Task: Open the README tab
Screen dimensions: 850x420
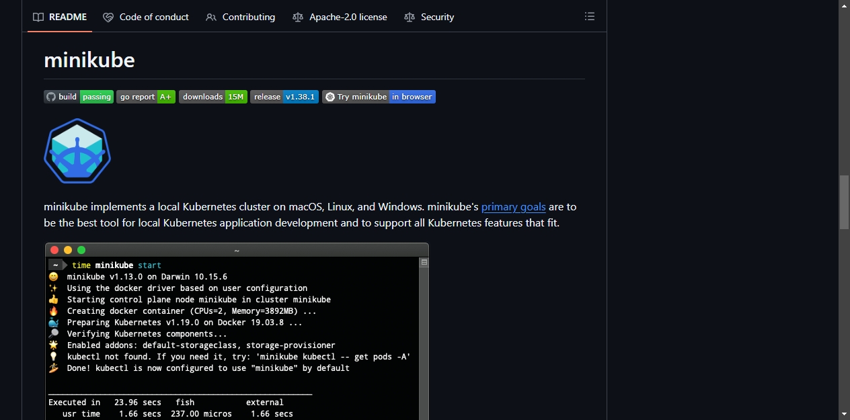Action: click(60, 17)
